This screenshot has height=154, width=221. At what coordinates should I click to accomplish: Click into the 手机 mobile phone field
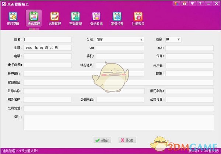pos(120,56)
